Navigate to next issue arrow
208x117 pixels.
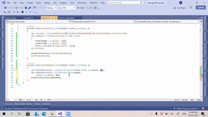pos(41,100)
